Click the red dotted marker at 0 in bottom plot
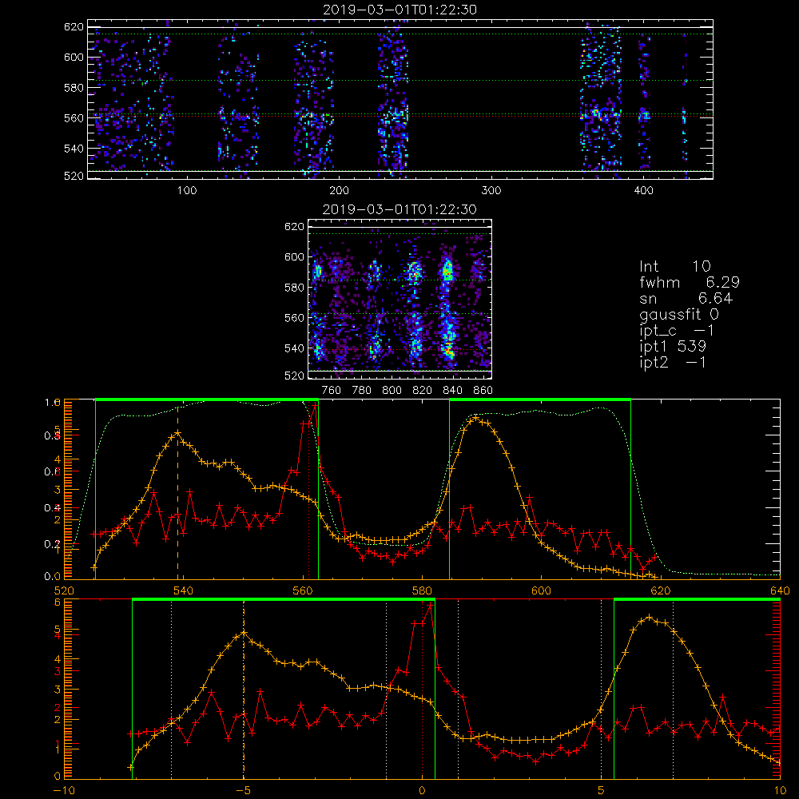 click(x=422, y=690)
